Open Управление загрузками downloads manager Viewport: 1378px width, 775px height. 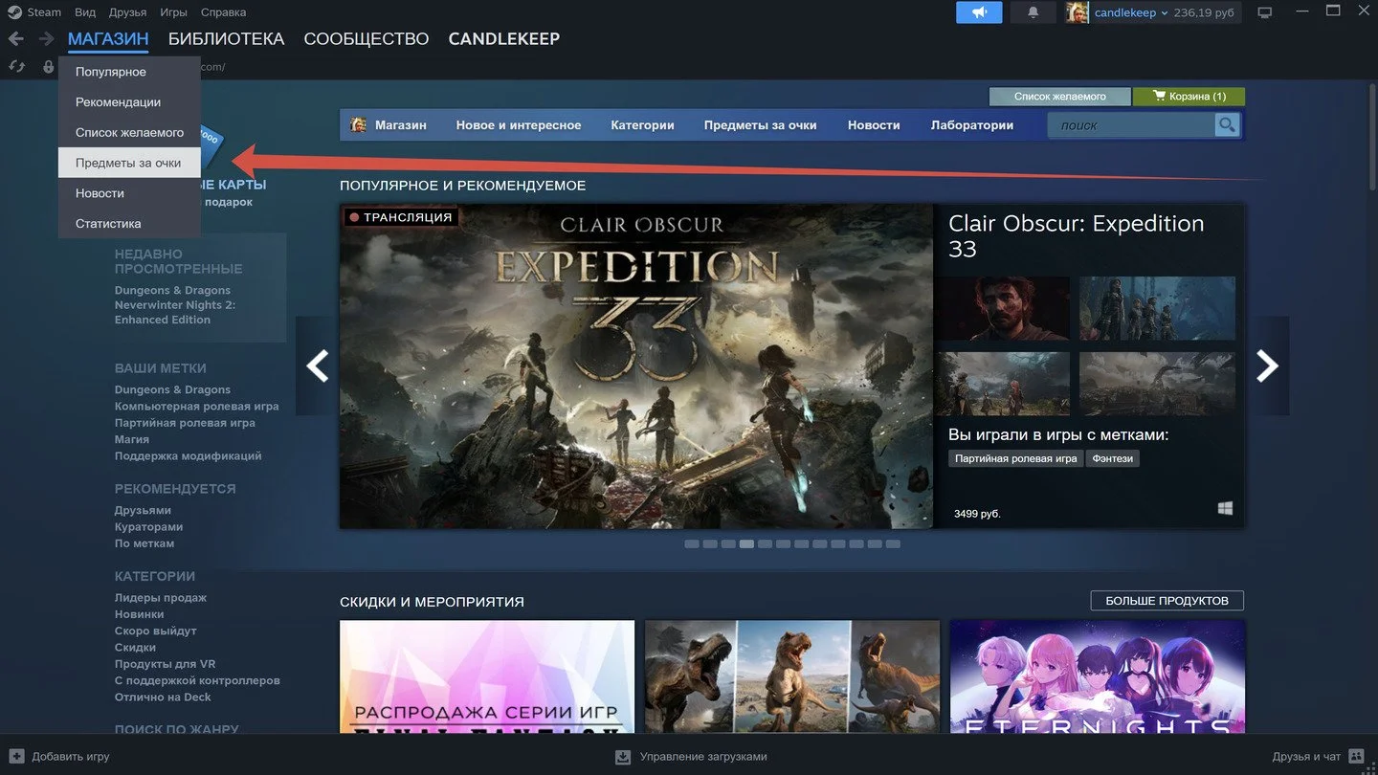(x=691, y=757)
